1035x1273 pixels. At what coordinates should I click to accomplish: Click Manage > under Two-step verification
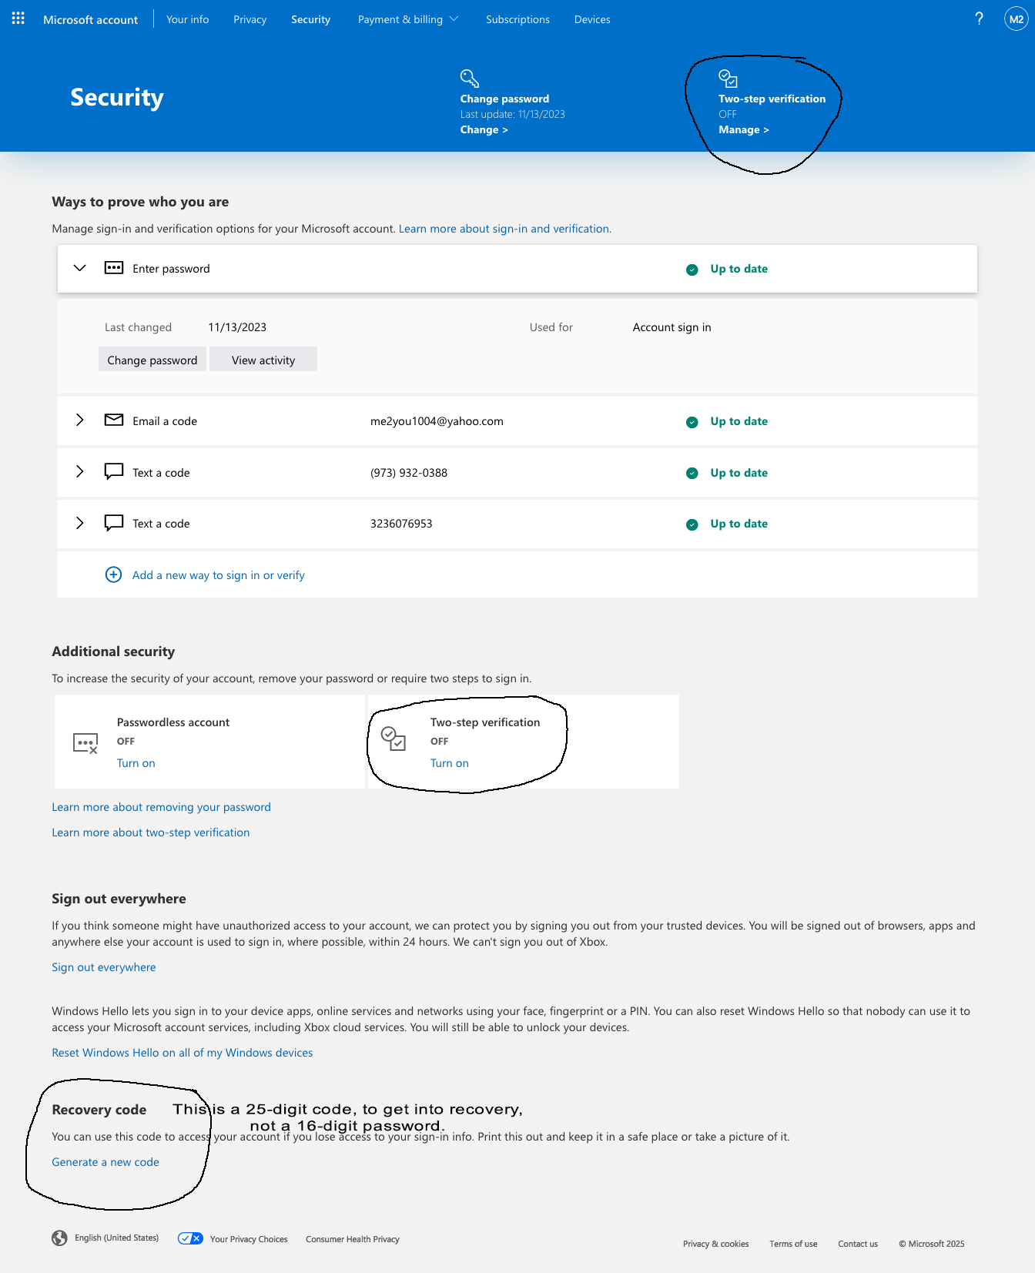point(744,129)
